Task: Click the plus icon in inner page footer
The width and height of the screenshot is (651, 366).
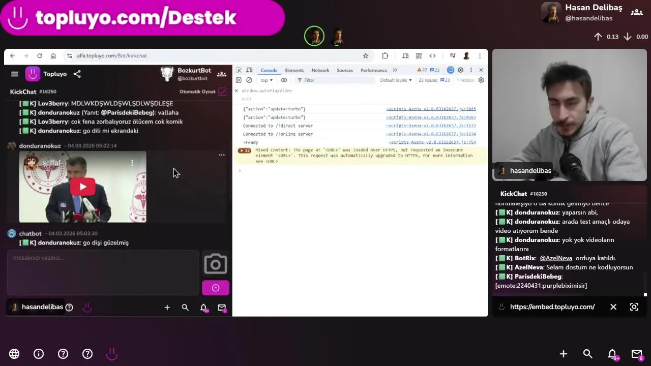Action: 167,308
